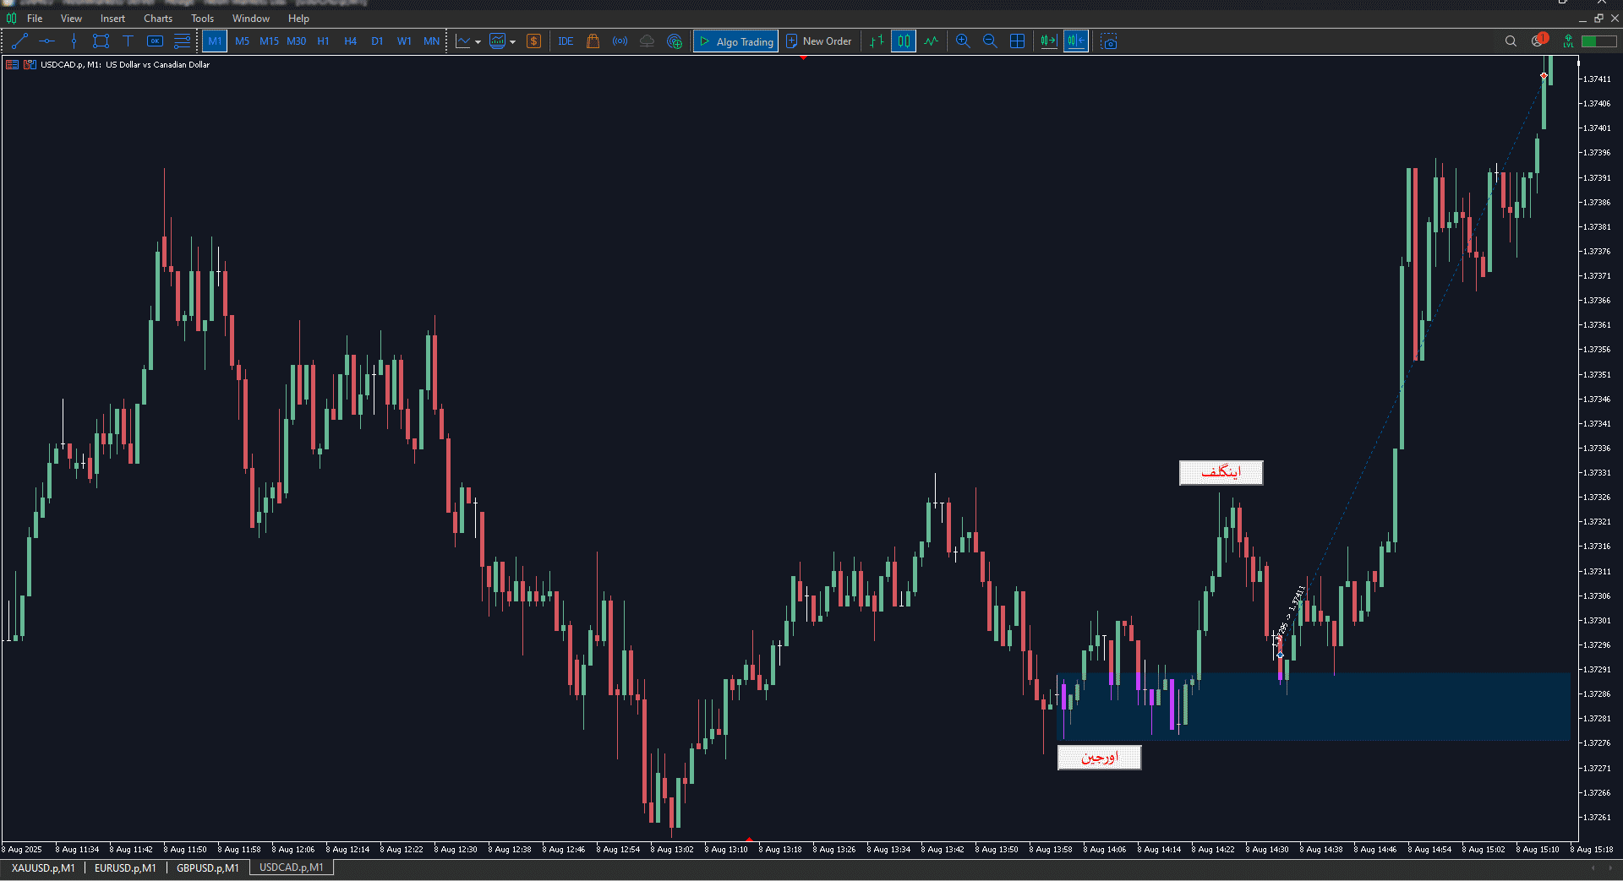Tile chart windows with grid icon
Image resolution: width=1623 pixels, height=881 pixels.
click(x=1017, y=41)
